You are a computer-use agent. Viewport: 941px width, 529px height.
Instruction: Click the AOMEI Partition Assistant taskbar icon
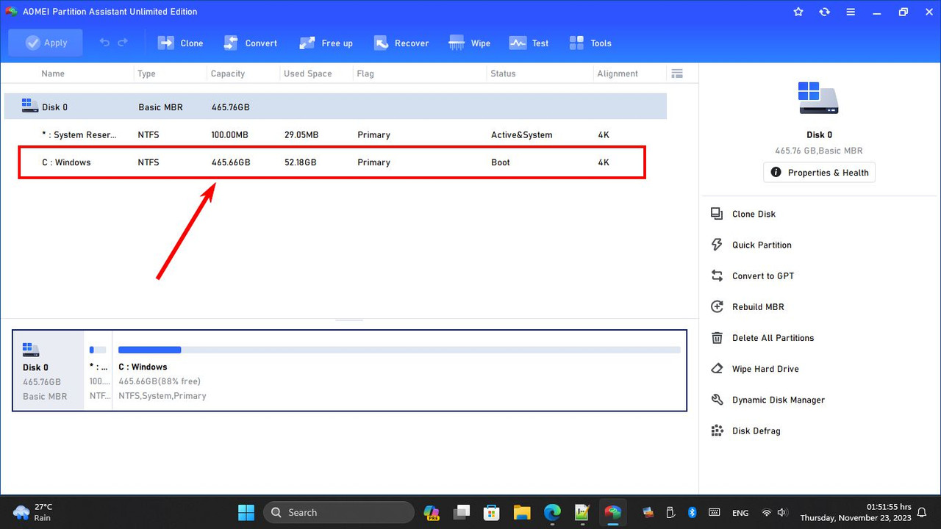(612, 512)
